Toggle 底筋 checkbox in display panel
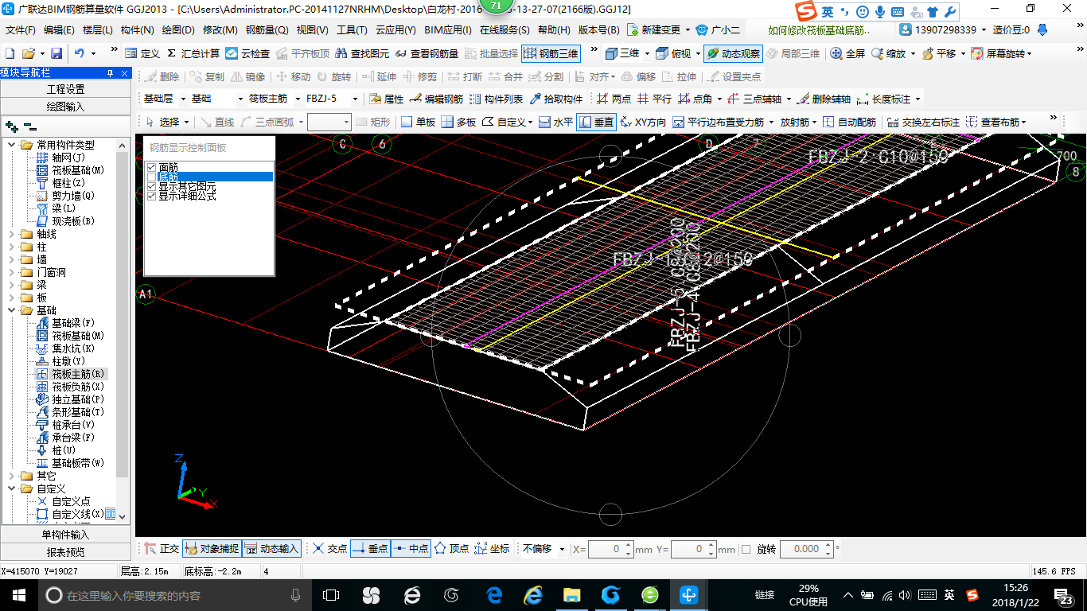 pyautogui.click(x=152, y=177)
